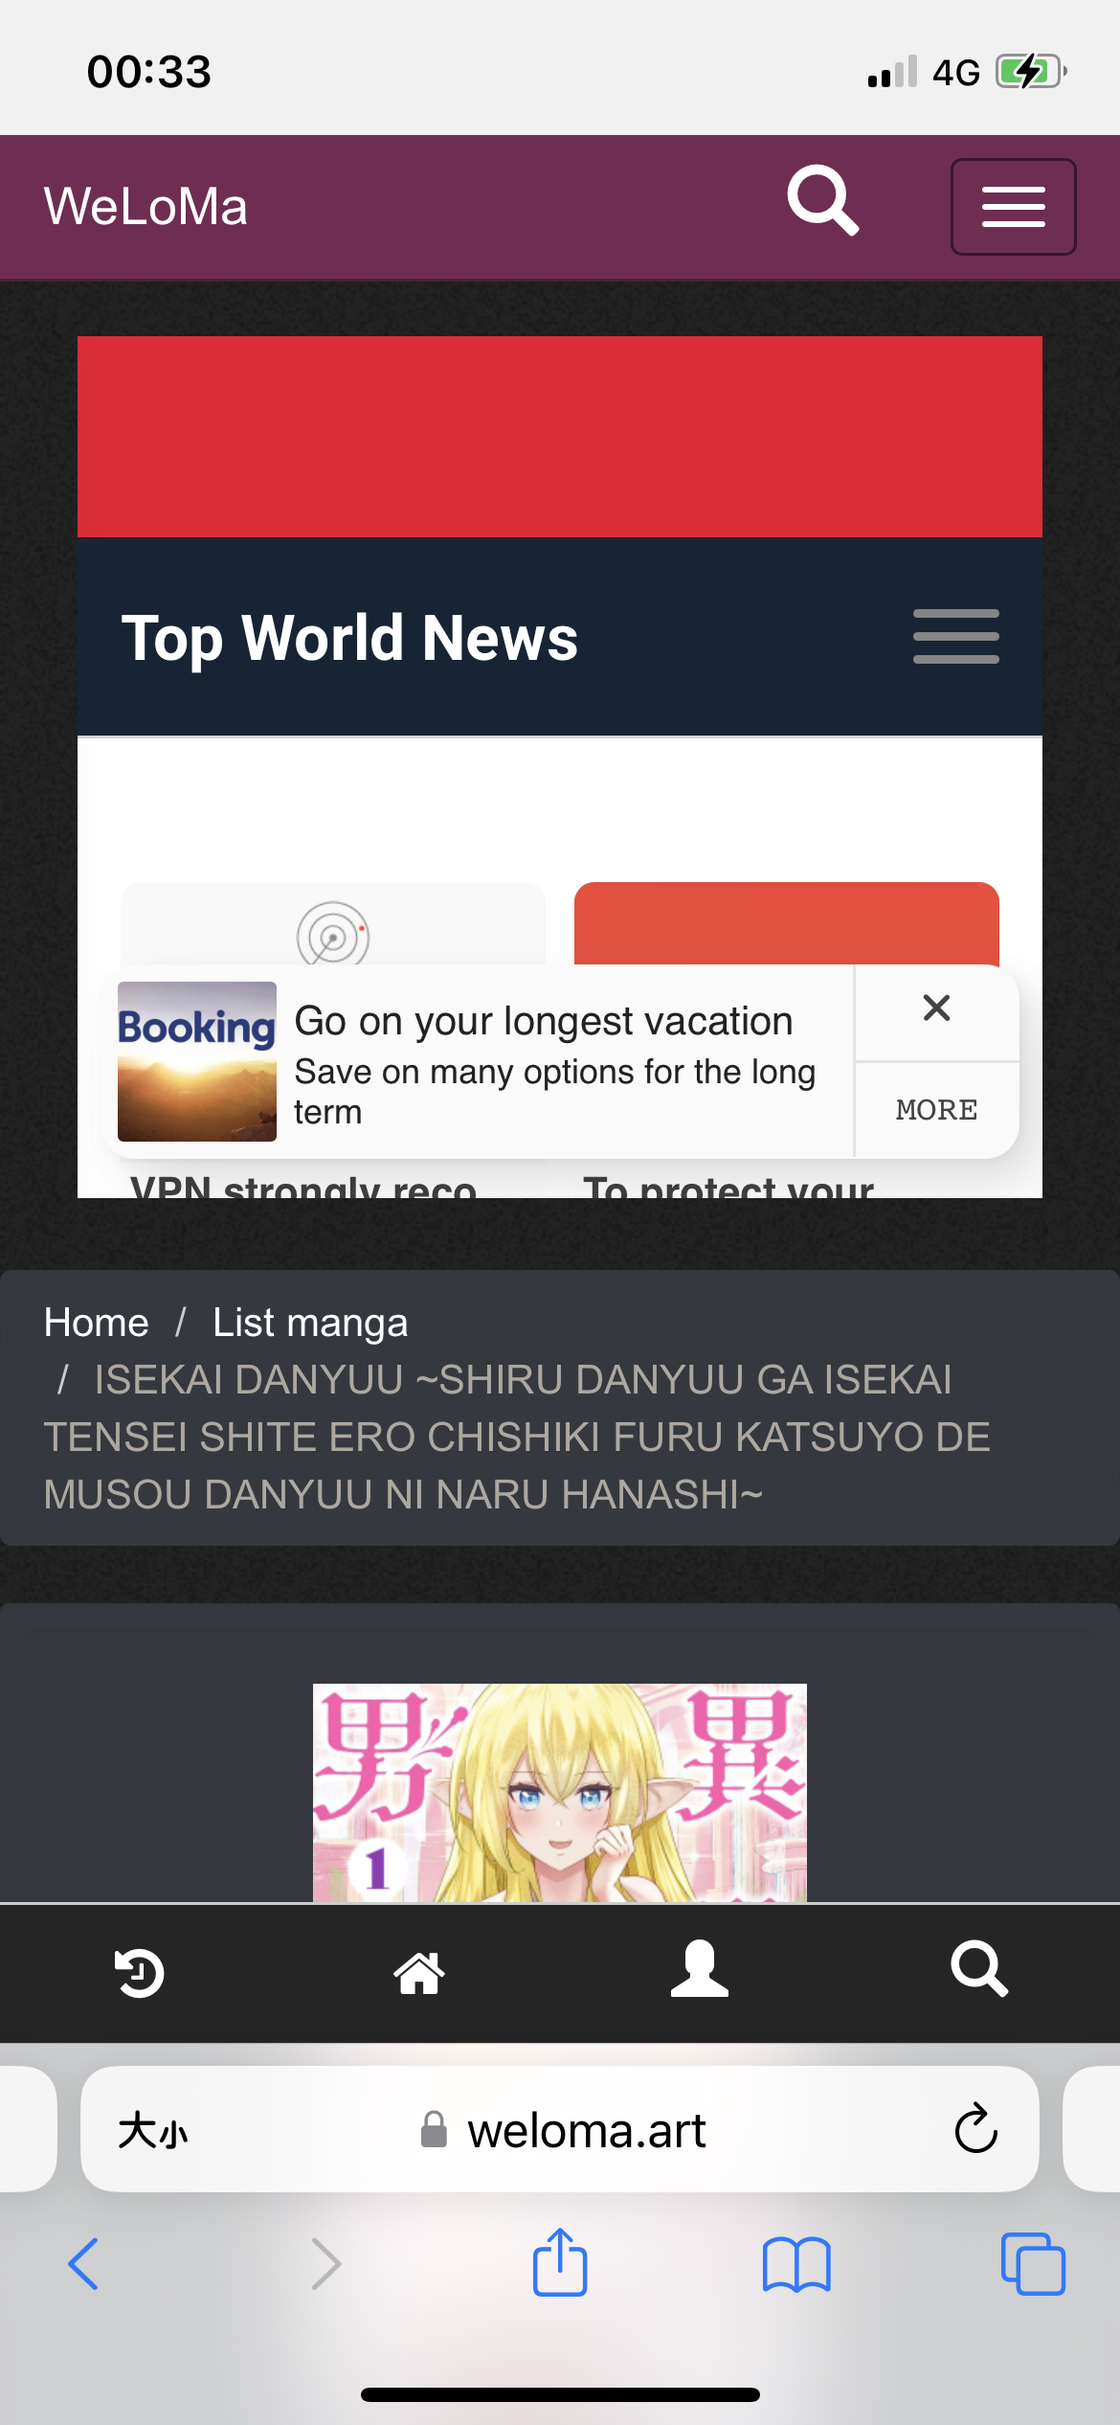Expand the Top World News menu
Image resolution: width=1120 pixels, height=2425 pixels.
(x=955, y=636)
